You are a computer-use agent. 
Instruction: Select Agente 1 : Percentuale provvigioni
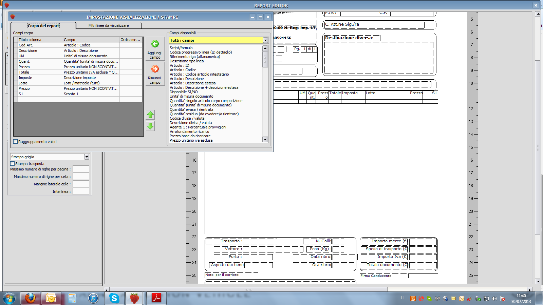point(198,127)
